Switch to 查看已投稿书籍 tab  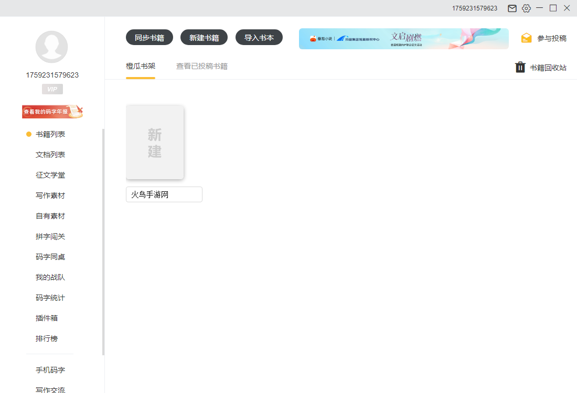tap(201, 66)
